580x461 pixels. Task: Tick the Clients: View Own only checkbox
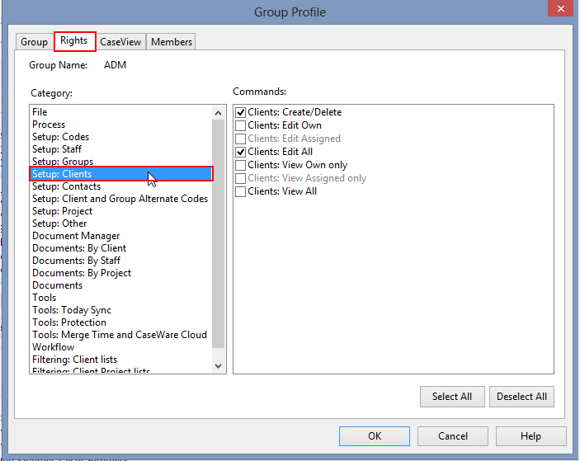pyautogui.click(x=241, y=165)
